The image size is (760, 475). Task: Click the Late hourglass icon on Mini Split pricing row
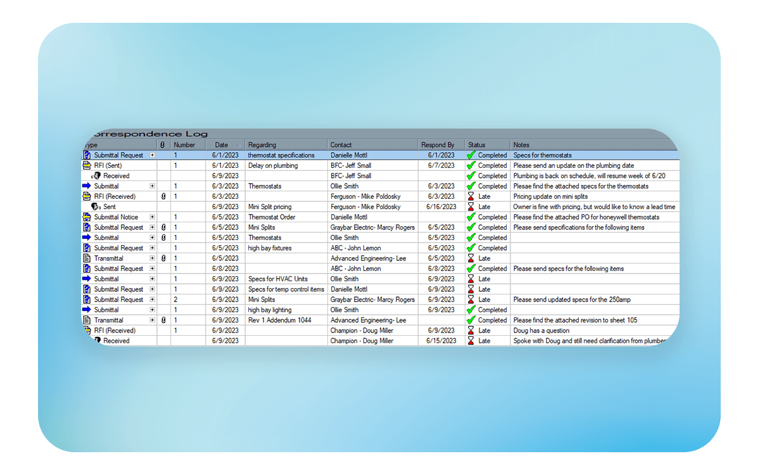(x=471, y=207)
